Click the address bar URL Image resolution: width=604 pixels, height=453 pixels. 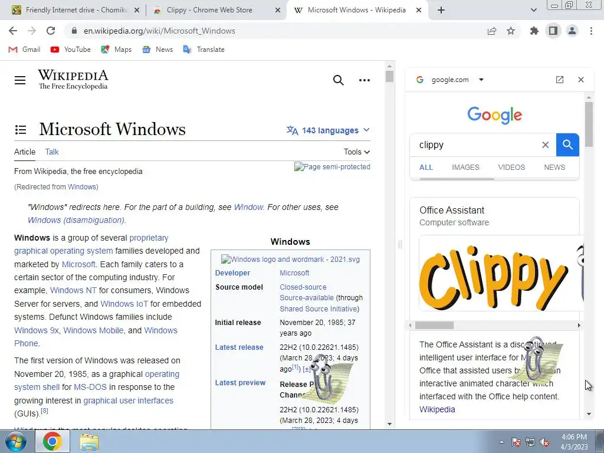coord(159,31)
